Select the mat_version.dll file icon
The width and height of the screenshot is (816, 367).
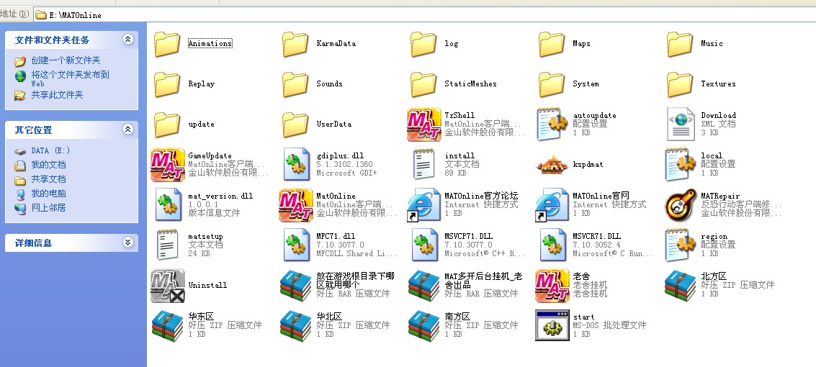(168, 204)
